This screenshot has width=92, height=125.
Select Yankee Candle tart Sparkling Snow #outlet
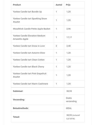tap(30, 20)
